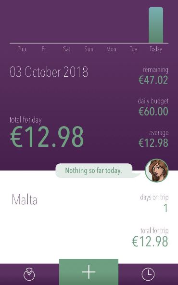This screenshot has width=178, height=285.
Task: Open the Malta trip name
Action: [25, 200]
